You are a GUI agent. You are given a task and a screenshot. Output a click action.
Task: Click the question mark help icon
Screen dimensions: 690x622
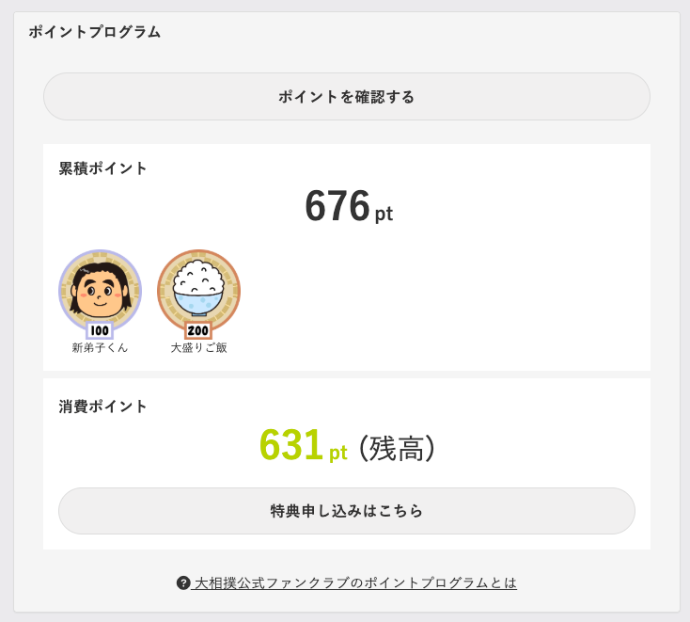tap(183, 582)
